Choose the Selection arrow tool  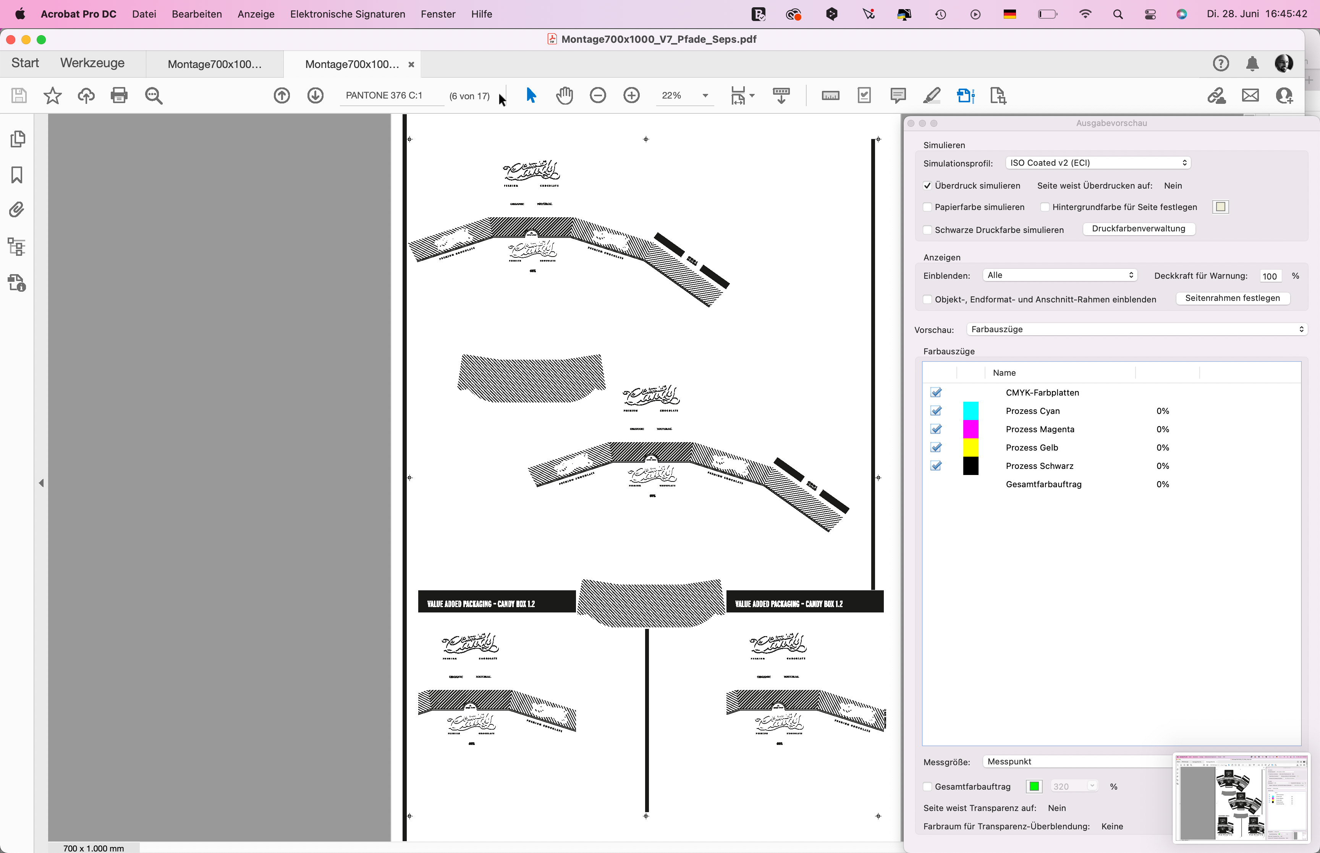click(x=531, y=95)
